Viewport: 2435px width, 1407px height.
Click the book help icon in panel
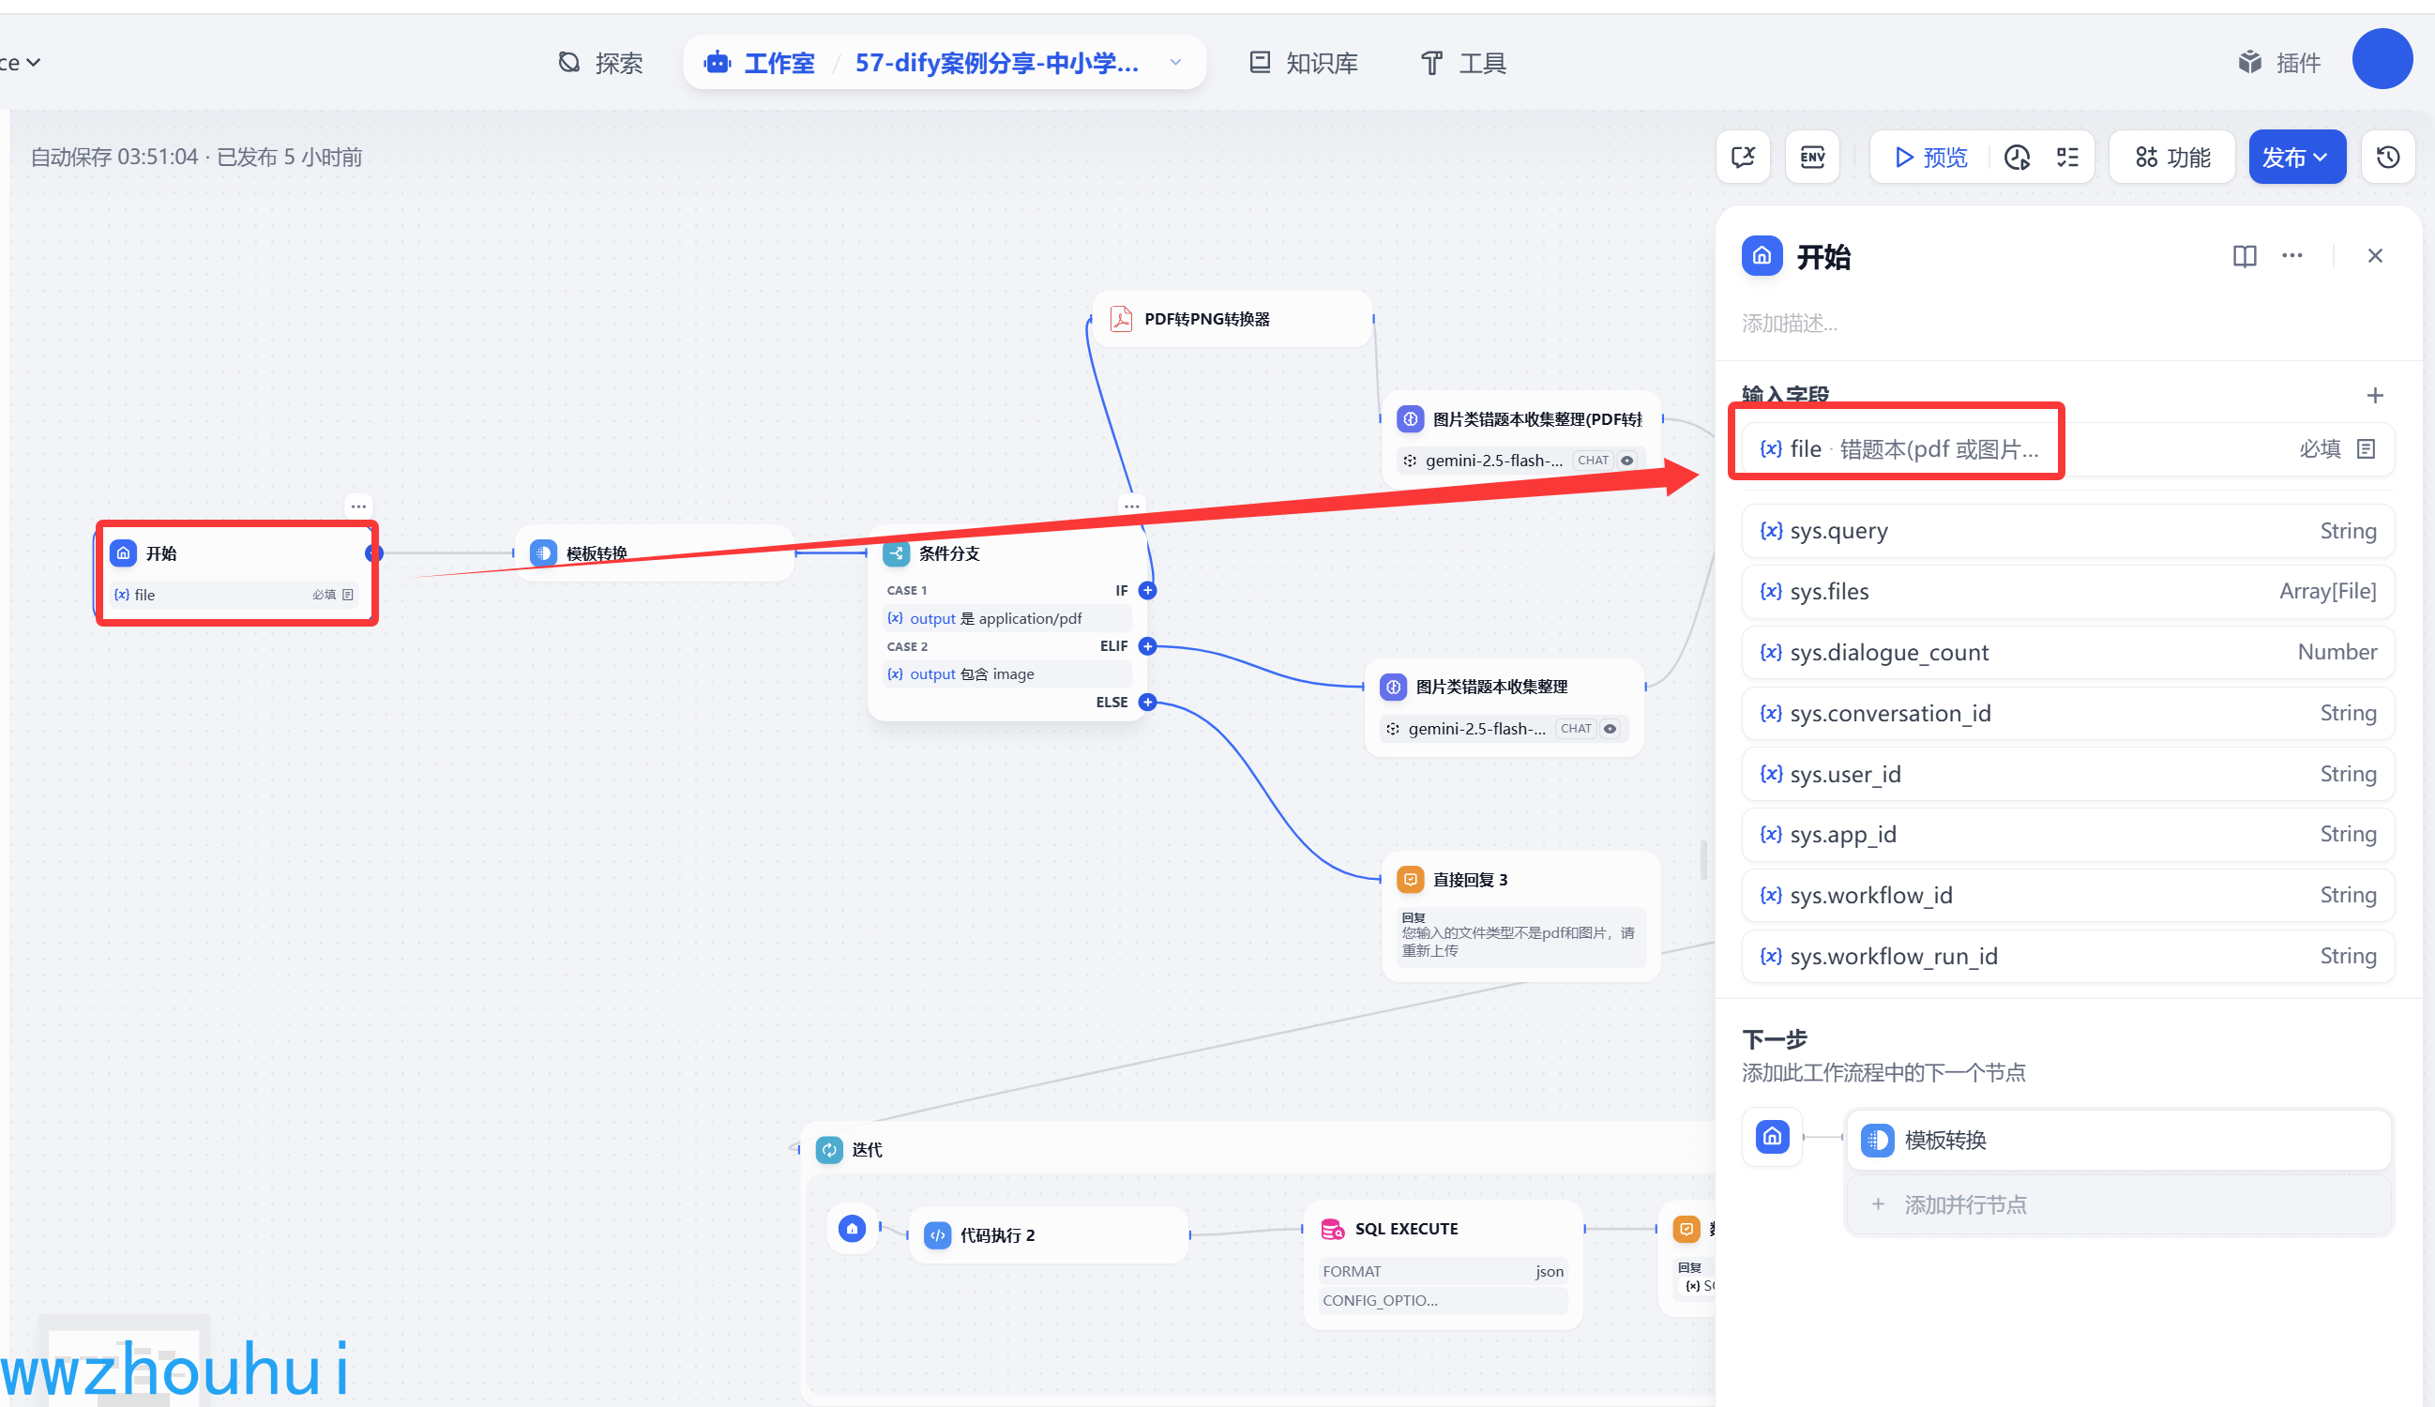pyautogui.click(x=2244, y=256)
